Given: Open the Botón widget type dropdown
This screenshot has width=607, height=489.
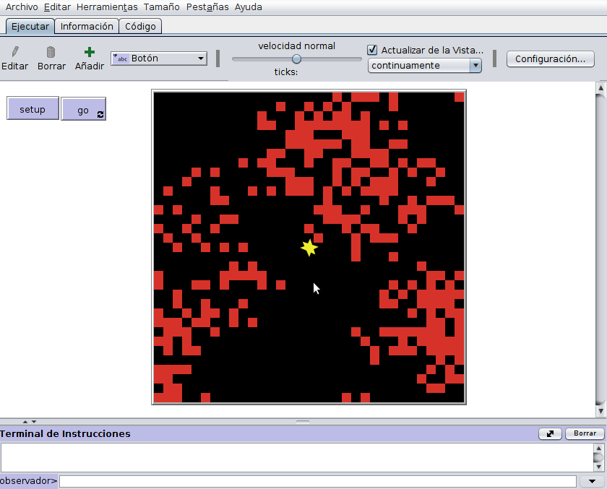Looking at the screenshot, I should pyautogui.click(x=159, y=59).
